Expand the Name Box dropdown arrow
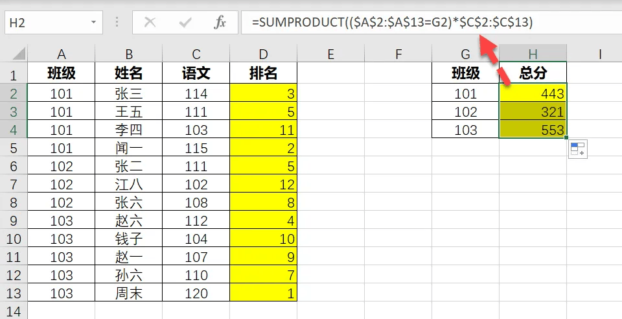This screenshot has height=319, width=622. (93, 22)
